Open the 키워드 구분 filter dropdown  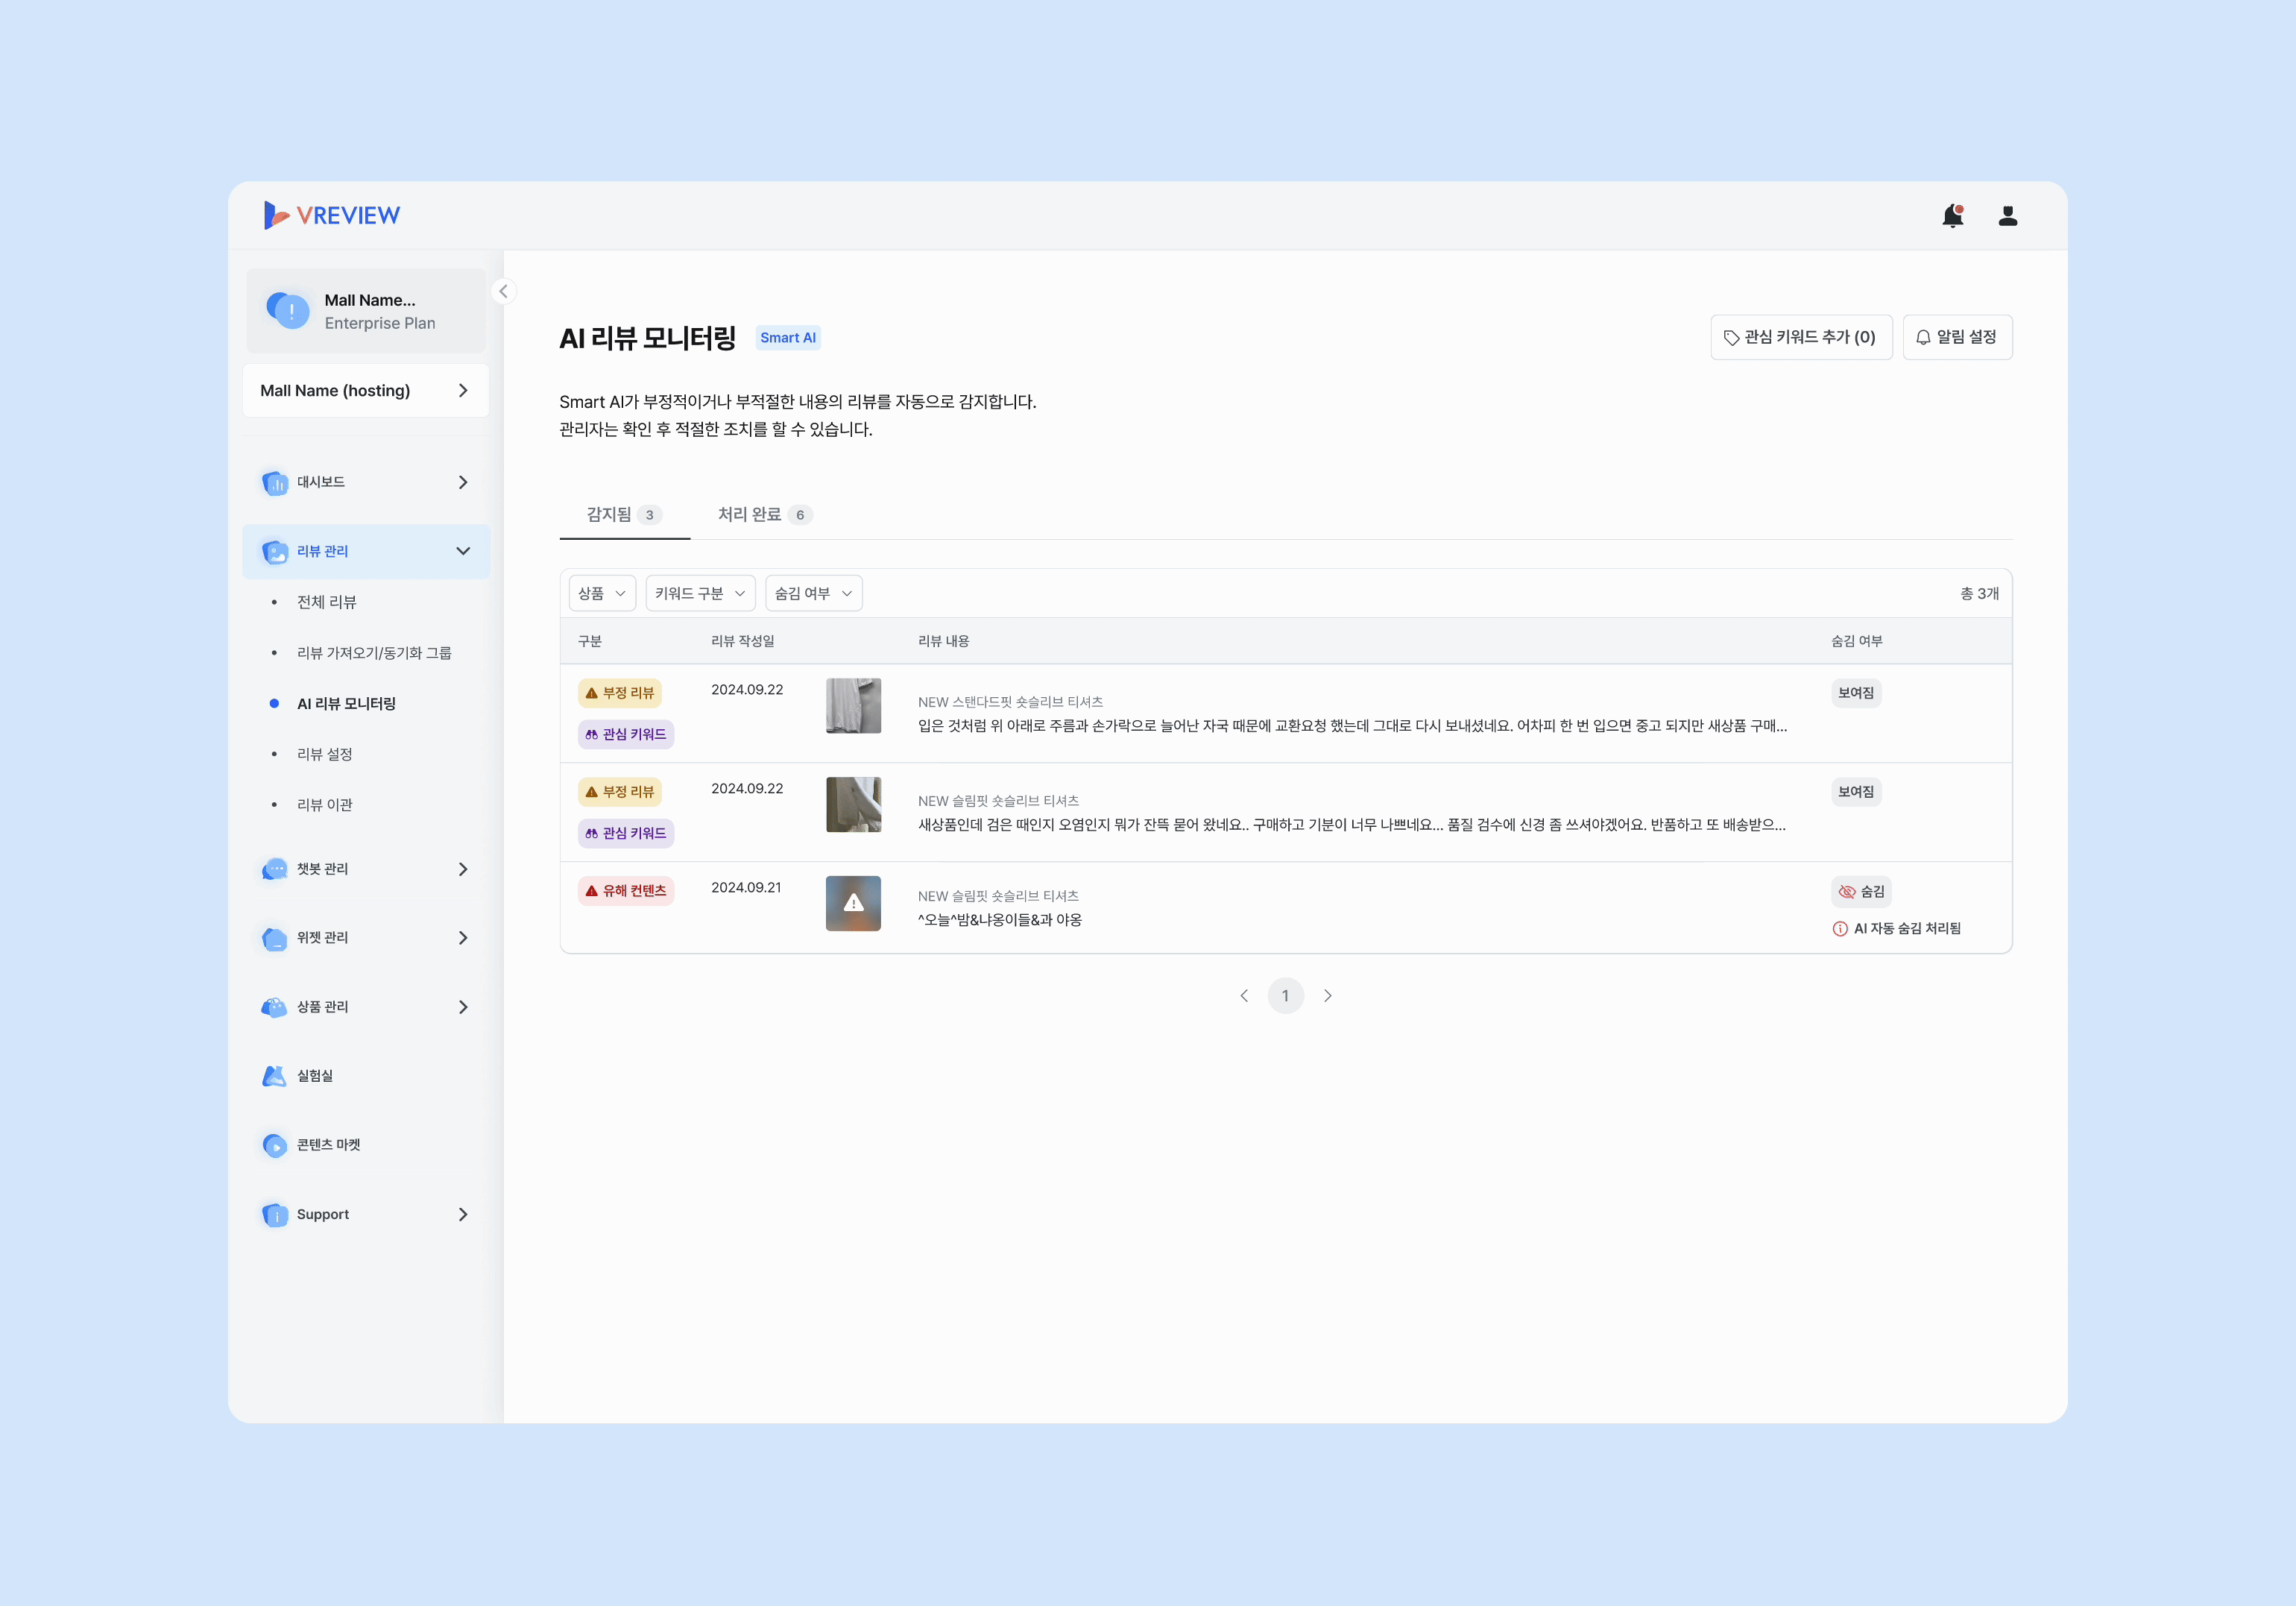[700, 593]
